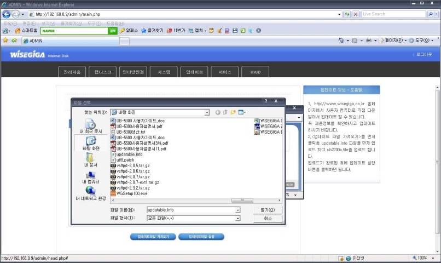
Task: Expand the file type dropdown
Action: [238, 218]
